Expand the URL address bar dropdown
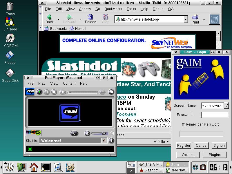Viewport: 232px width, 174px height. [186, 19]
